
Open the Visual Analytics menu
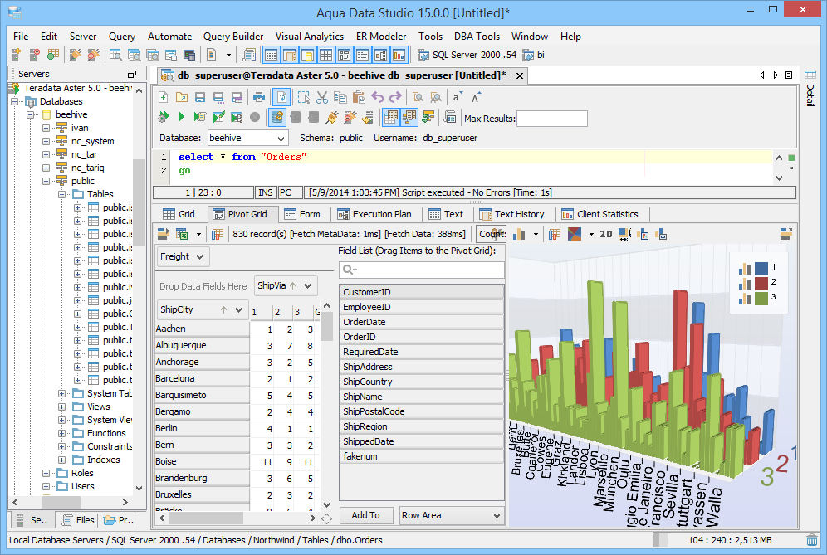(x=310, y=37)
